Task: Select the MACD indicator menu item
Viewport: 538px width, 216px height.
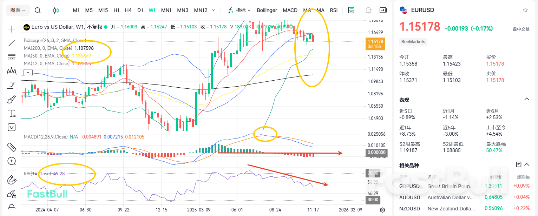Action: [290, 10]
